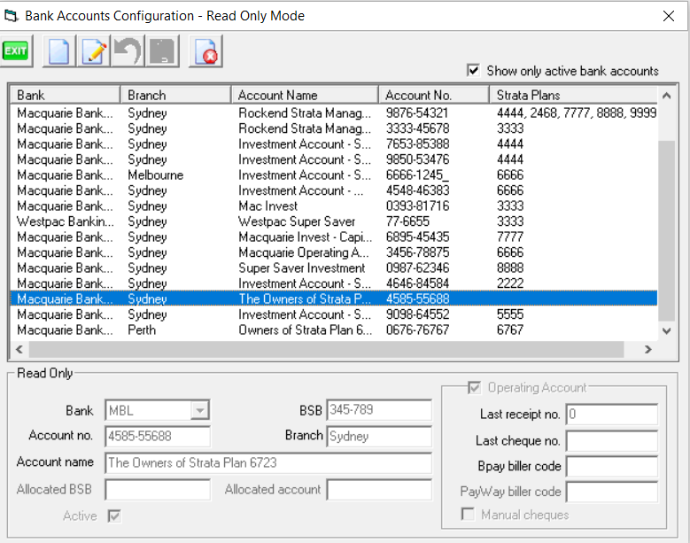Select the Mac Invest account row

point(268,206)
